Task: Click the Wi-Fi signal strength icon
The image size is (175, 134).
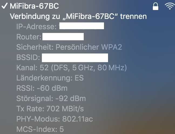Action: 170,6
